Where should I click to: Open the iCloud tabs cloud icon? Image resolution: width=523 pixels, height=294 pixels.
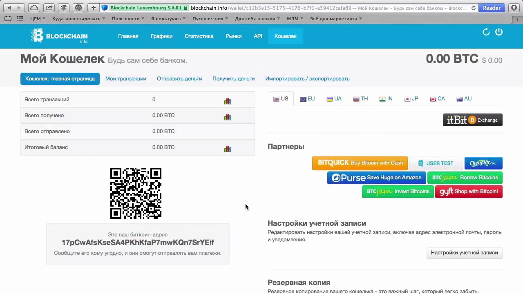click(x=34, y=8)
